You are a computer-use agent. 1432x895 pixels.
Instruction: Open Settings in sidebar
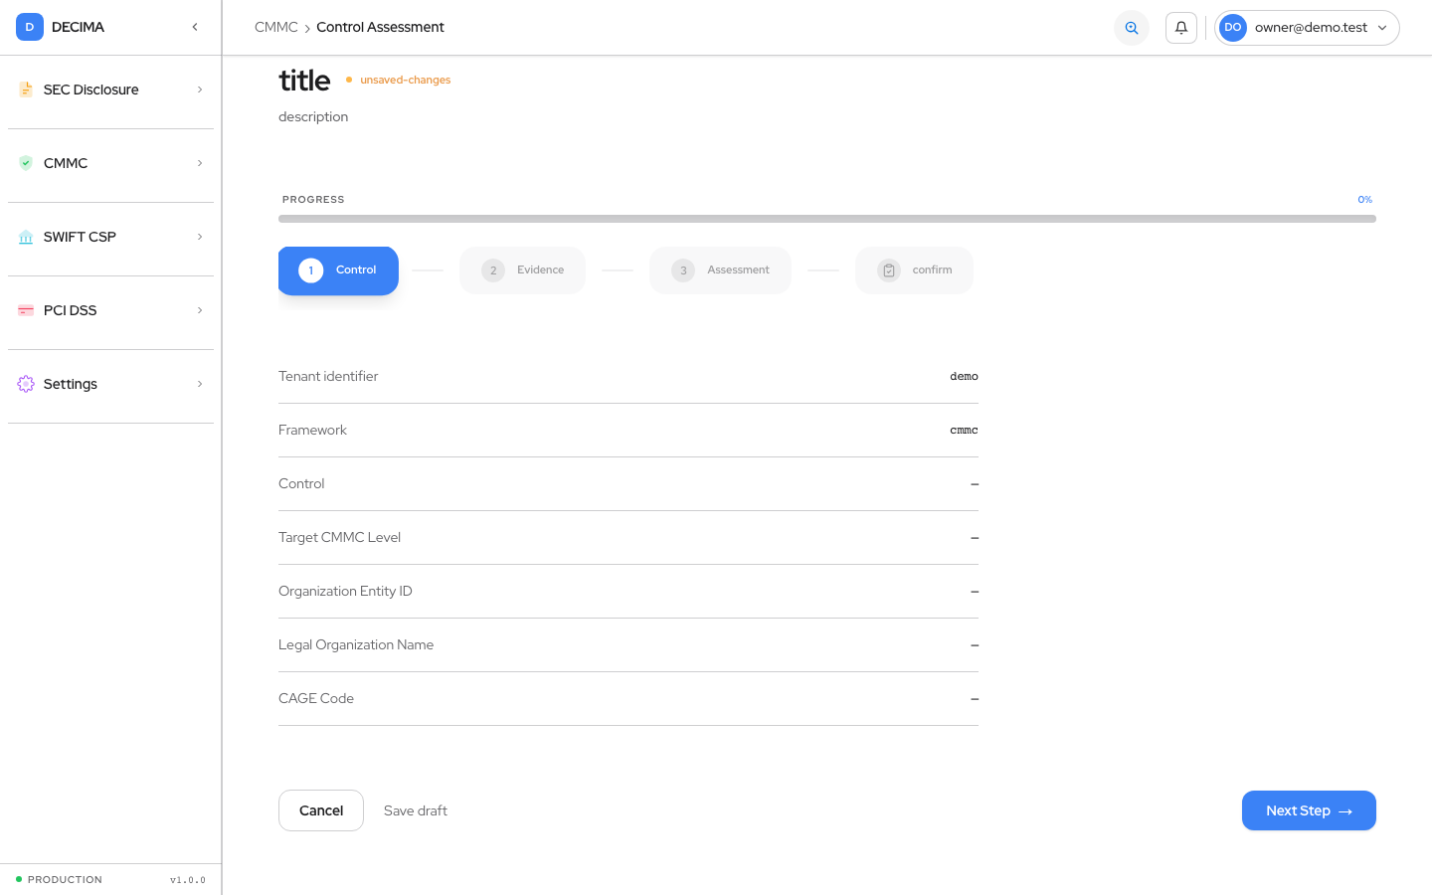[x=110, y=384]
